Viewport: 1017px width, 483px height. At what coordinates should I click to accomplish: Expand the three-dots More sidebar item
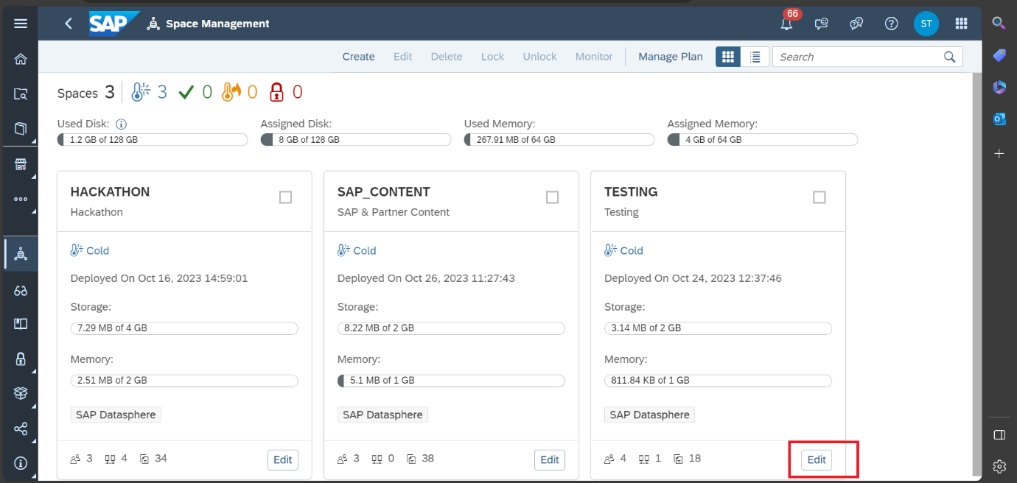(x=21, y=199)
